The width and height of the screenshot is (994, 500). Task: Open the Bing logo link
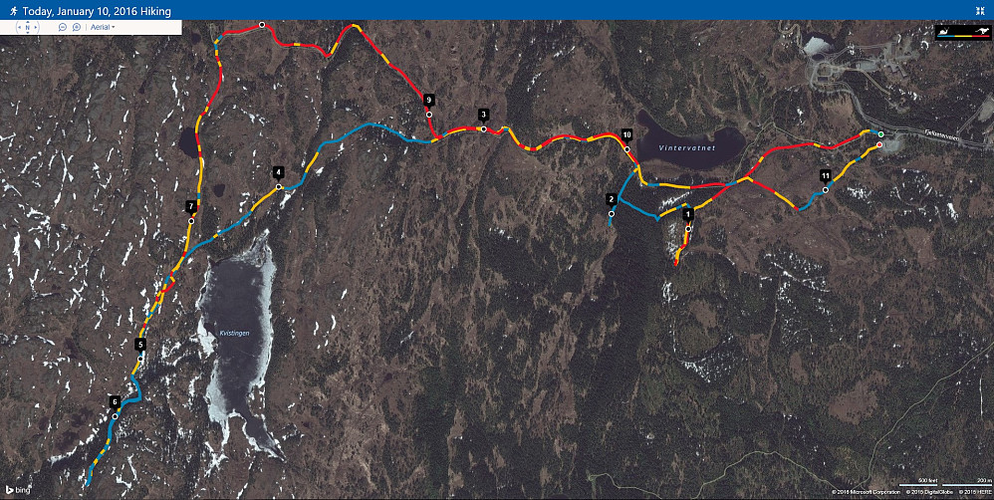(x=18, y=490)
